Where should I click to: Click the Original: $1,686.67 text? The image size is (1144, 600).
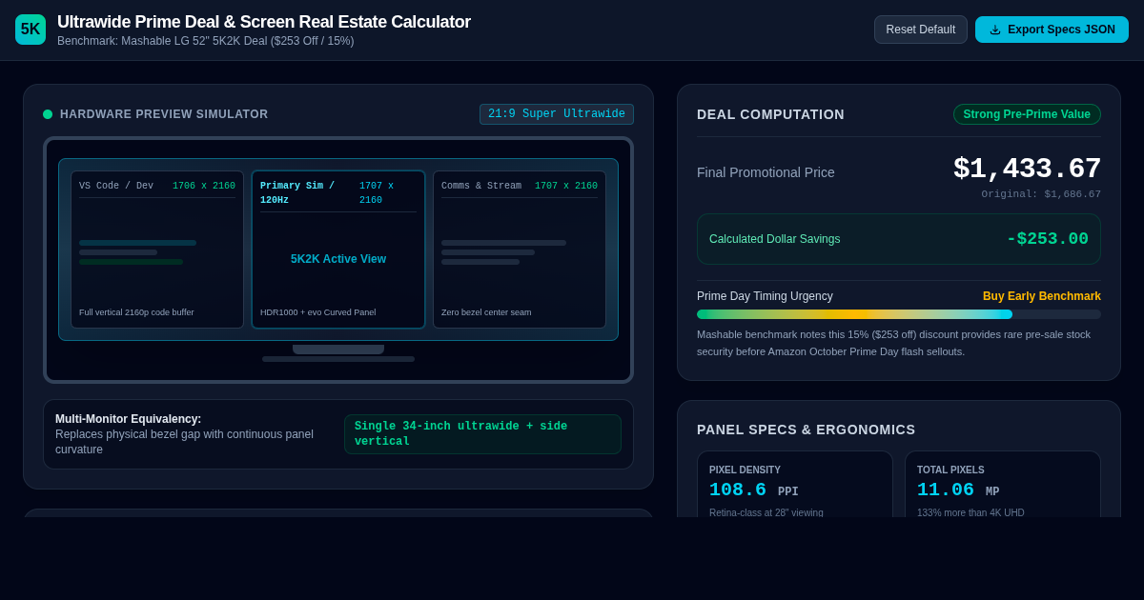[x=1041, y=194]
